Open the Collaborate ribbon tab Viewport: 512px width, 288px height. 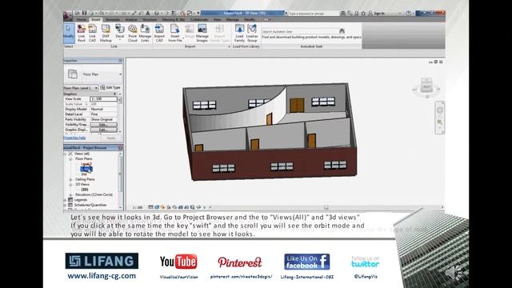199,19
